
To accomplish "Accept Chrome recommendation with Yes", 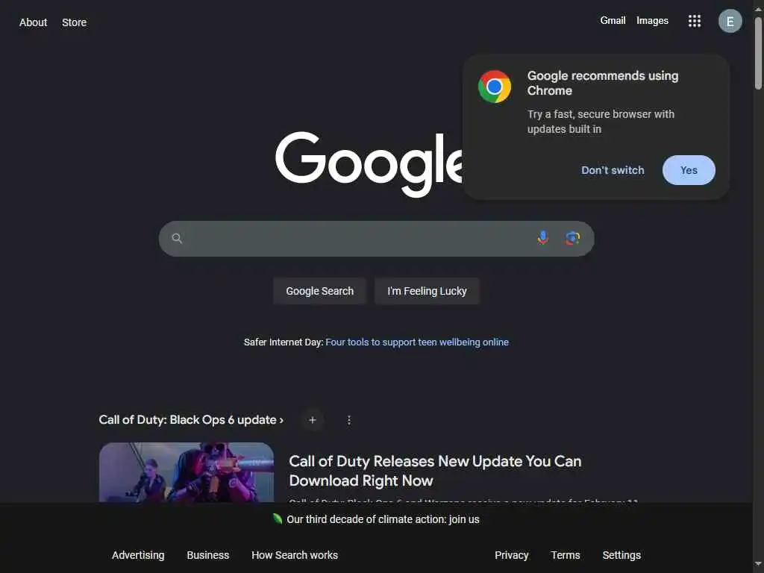I will 689,170.
